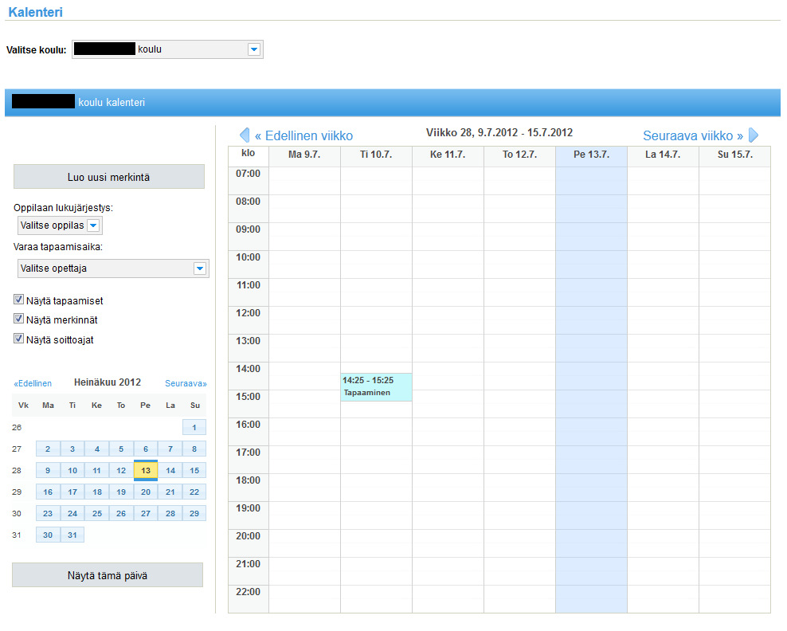Go to Seuraava viikko link
This screenshot has height=631, width=787.
[693, 135]
